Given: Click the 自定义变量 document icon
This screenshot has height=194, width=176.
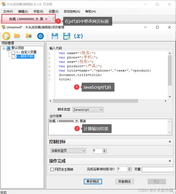Looking at the screenshot, I should coord(13,52).
